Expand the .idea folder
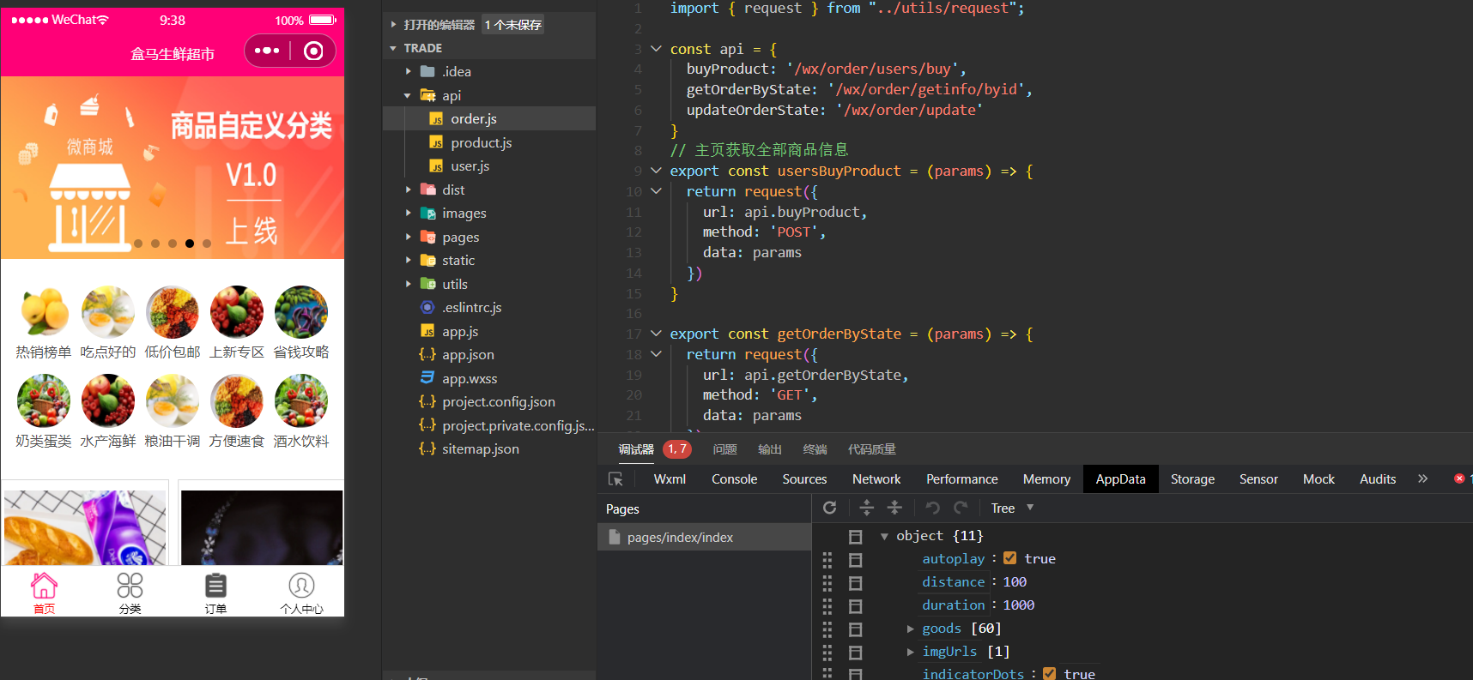Viewport: 1473px width, 680px height. click(408, 72)
